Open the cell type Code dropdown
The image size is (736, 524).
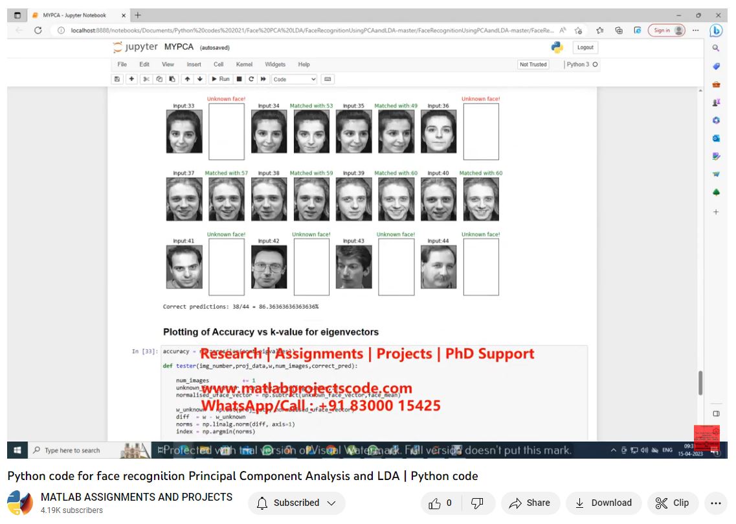[294, 80]
